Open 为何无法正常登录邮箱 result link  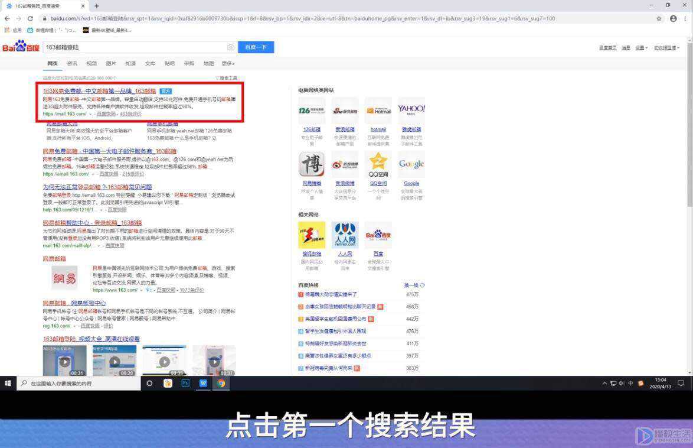point(97,187)
